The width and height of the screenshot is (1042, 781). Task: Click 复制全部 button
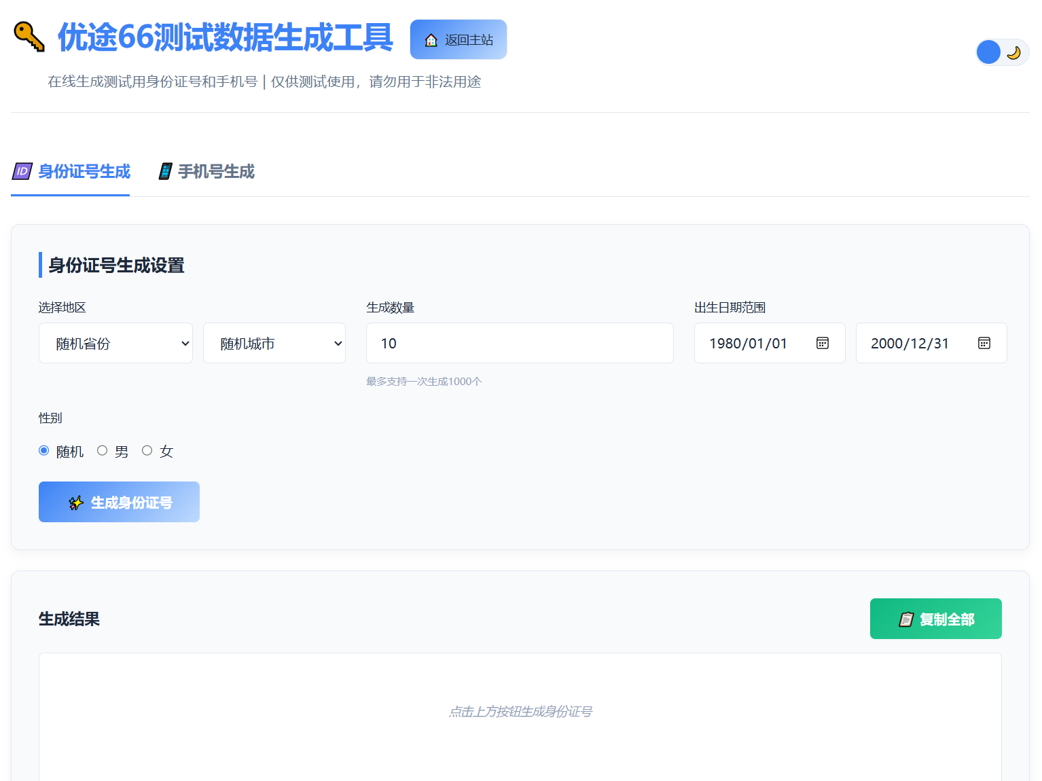[935, 619]
